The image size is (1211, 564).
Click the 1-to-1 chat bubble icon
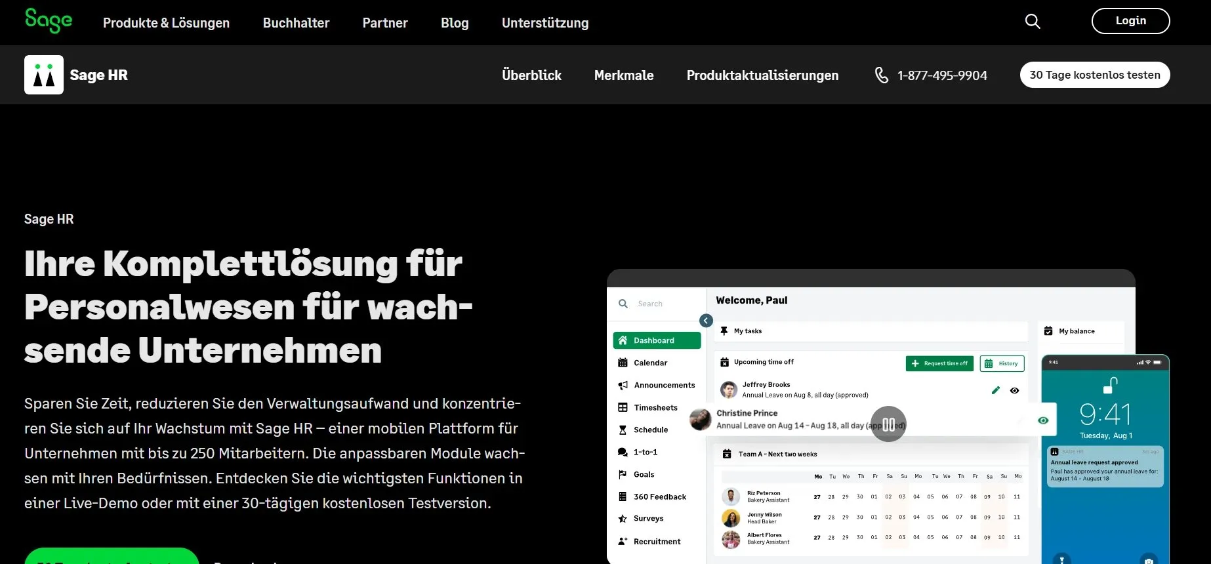(623, 452)
